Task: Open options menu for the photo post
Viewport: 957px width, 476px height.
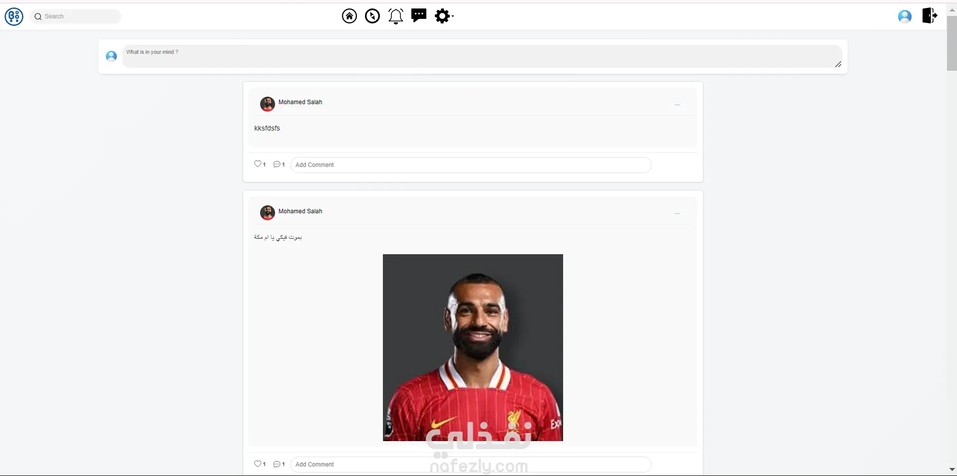Action: click(x=677, y=213)
